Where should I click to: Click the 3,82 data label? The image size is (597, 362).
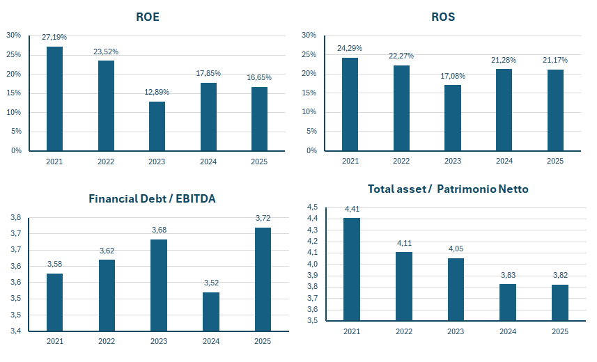click(x=560, y=275)
